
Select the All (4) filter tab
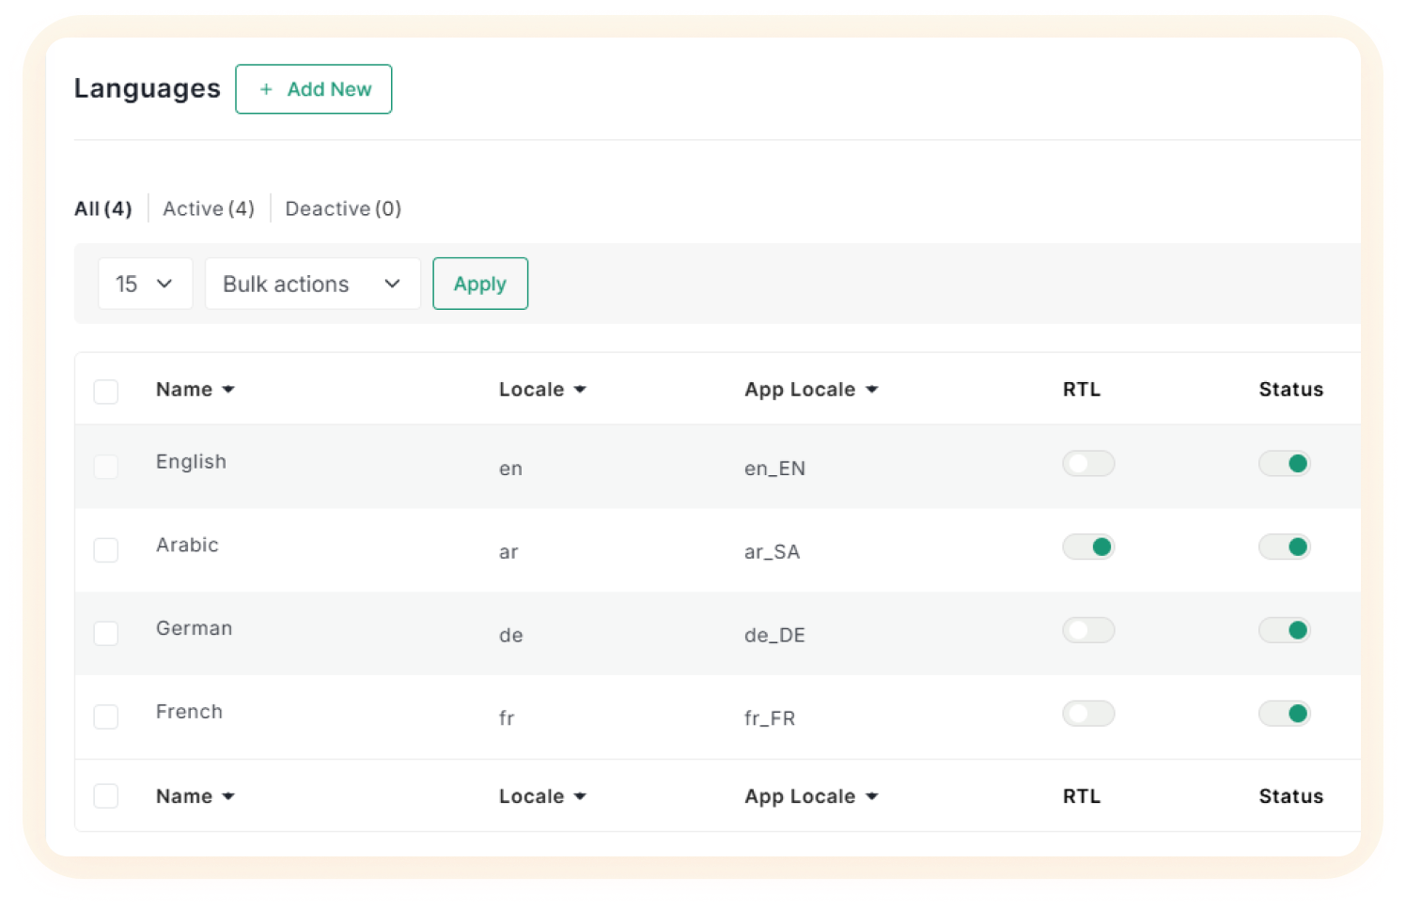[x=102, y=208]
